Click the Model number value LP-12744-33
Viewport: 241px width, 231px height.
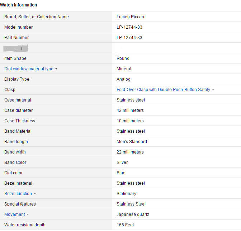129,27
